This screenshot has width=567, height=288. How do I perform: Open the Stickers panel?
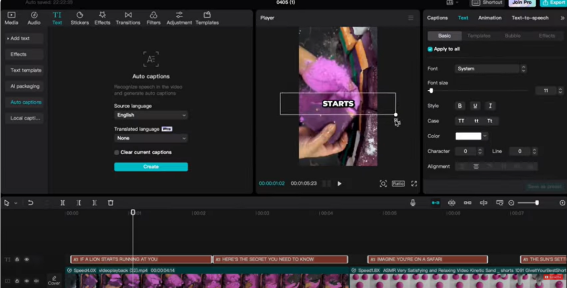click(80, 18)
